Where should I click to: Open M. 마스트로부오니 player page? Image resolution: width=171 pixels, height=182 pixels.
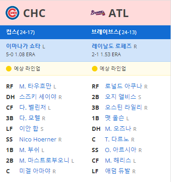[44, 160]
